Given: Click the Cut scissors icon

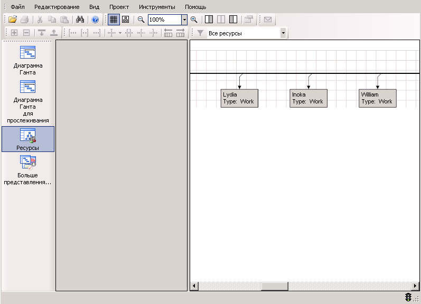Looking at the screenshot, I should (x=40, y=20).
